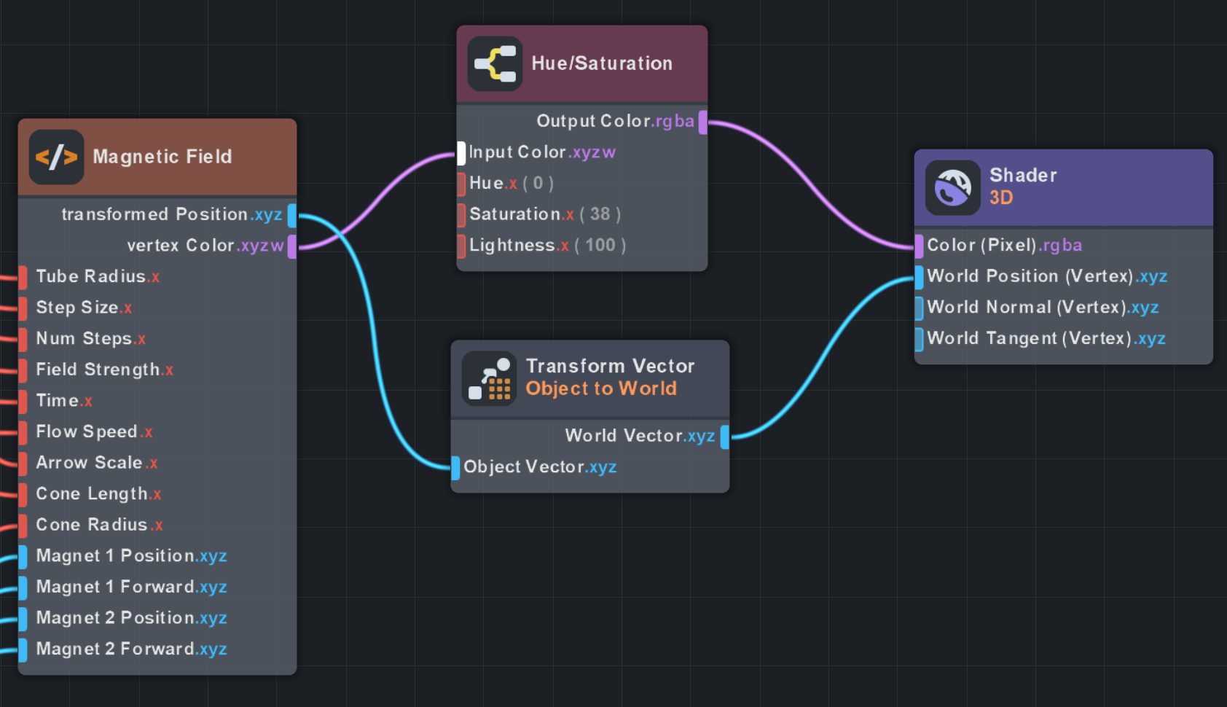
Task: Click the Output Color.rgba output port
Action: [702, 122]
